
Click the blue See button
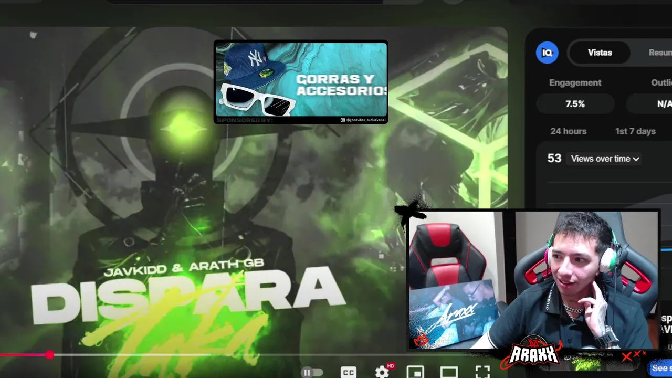[x=660, y=368]
